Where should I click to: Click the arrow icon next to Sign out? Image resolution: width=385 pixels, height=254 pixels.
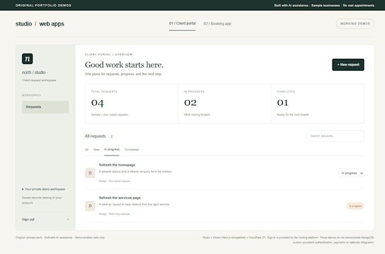click(x=68, y=219)
